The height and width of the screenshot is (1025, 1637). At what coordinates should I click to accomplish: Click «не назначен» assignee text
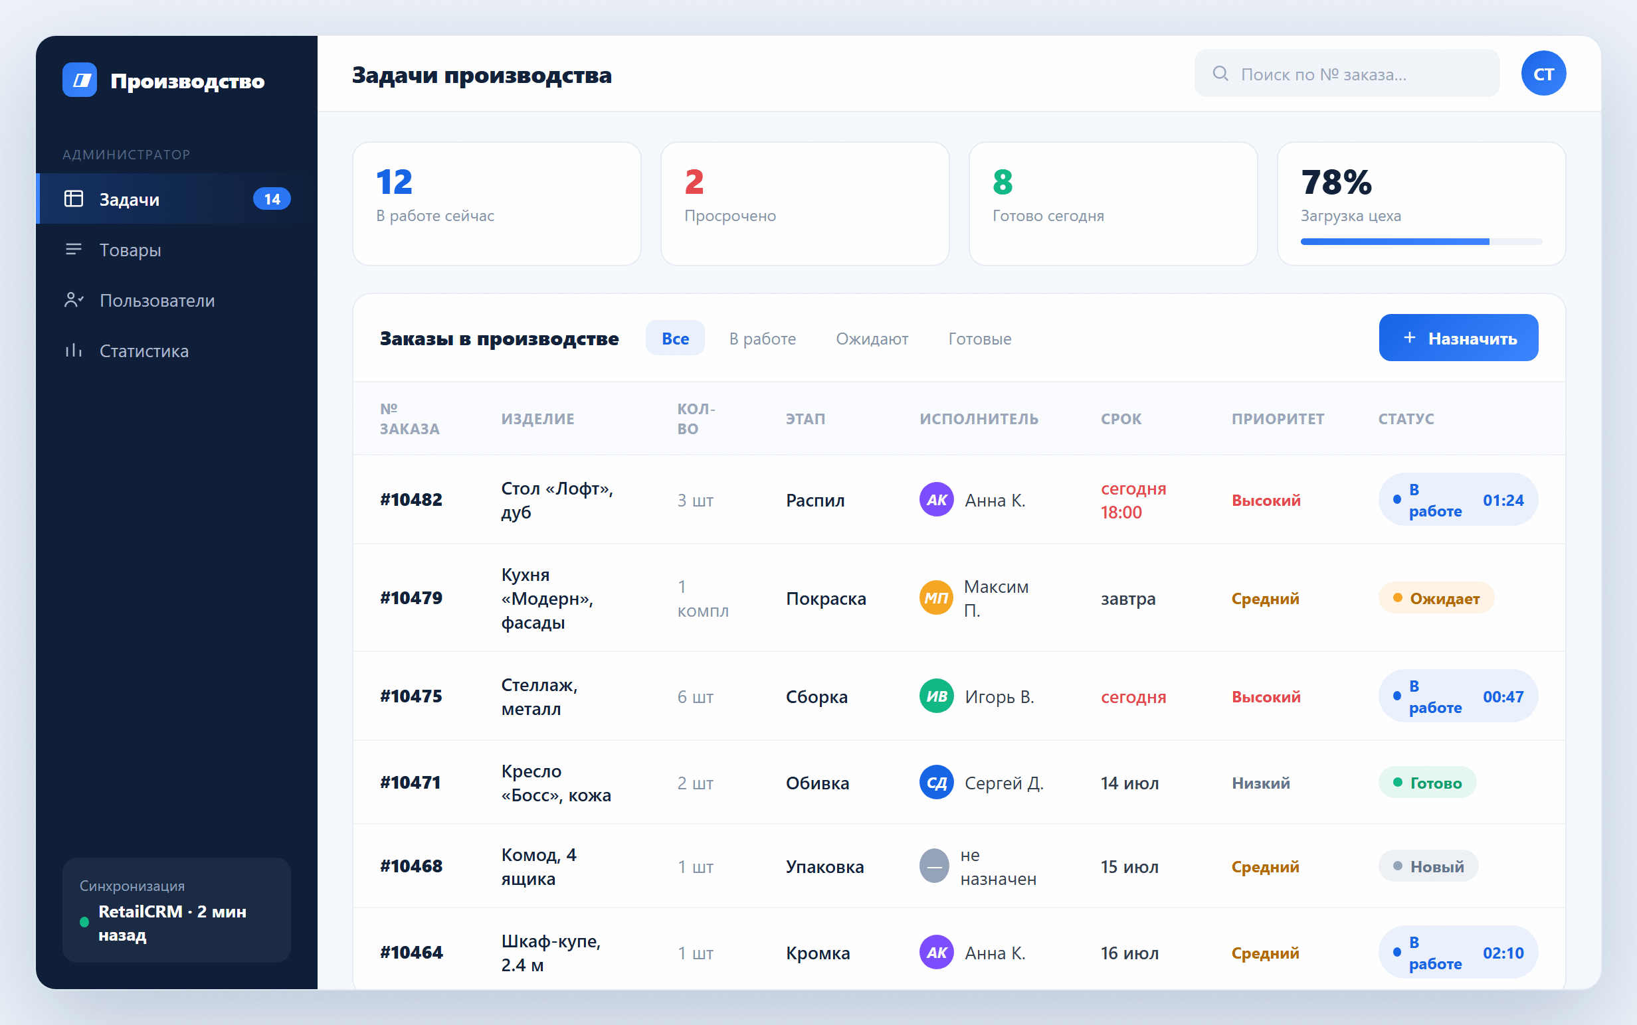pyautogui.click(x=997, y=866)
